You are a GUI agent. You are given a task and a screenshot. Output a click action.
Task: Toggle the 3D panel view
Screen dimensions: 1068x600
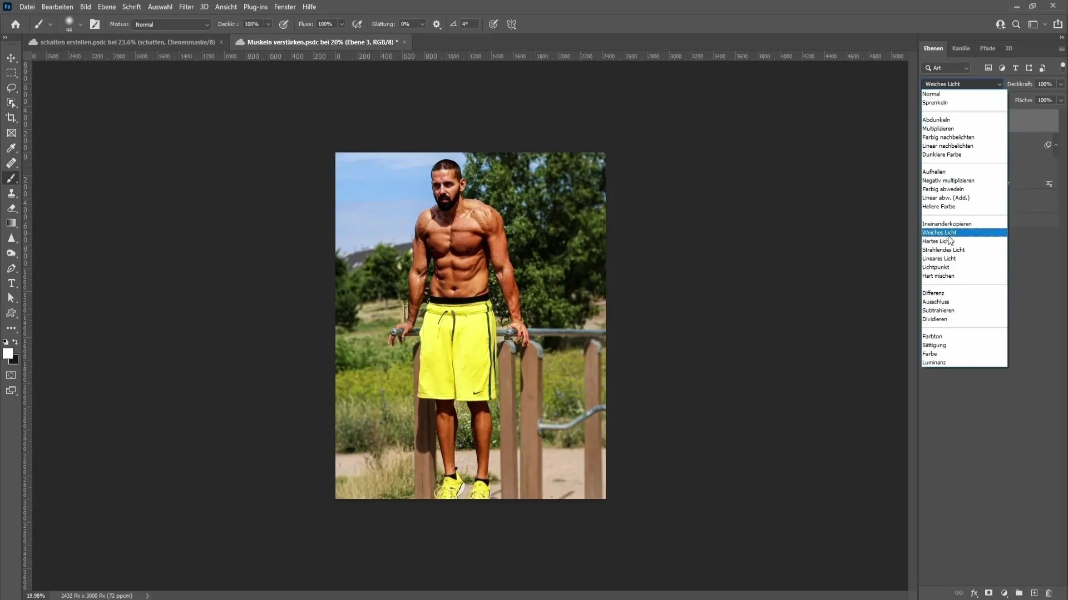tap(1008, 48)
